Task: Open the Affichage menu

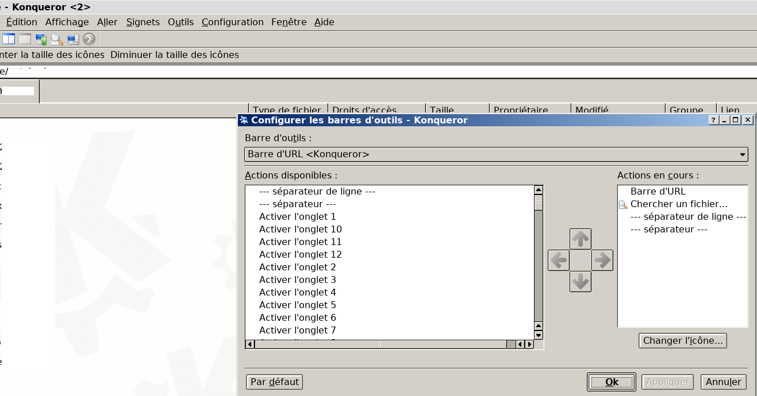Action: click(x=67, y=22)
